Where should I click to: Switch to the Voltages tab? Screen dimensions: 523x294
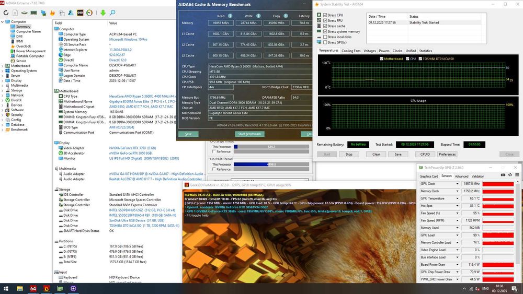click(x=370, y=51)
